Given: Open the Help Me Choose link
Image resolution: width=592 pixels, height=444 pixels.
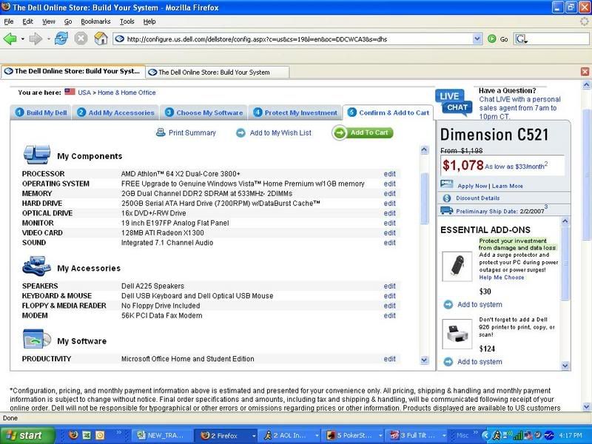Looking at the screenshot, I should [502, 277].
